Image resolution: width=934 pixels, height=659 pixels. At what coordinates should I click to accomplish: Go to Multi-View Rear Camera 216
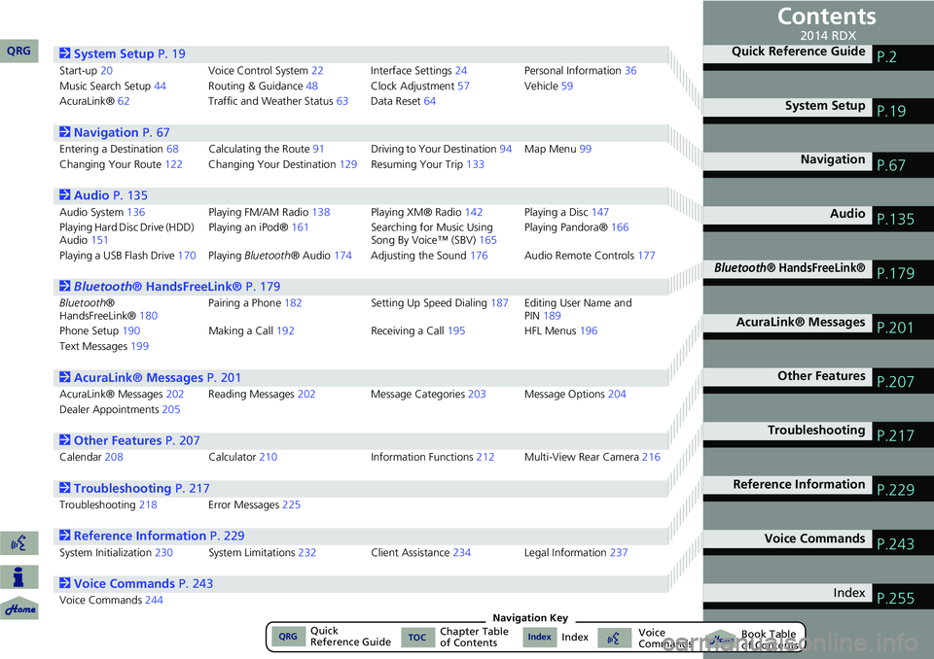pos(593,457)
